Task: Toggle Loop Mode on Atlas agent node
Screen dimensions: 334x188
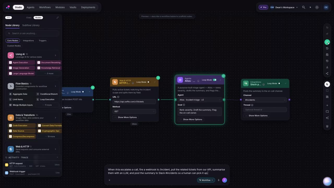Action: click(x=214, y=80)
